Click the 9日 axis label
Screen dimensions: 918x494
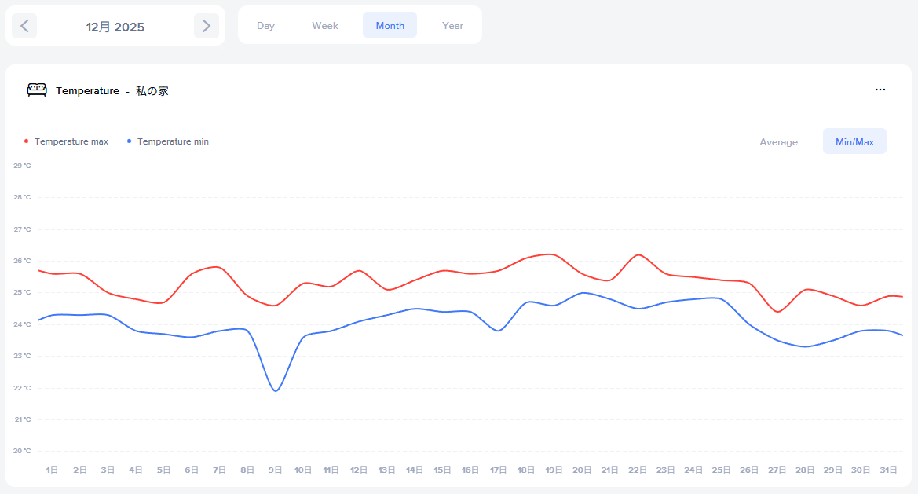pos(275,470)
